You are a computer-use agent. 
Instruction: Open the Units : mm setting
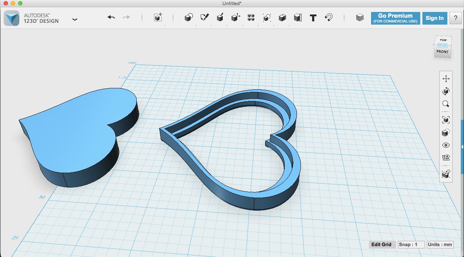click(x=440, y=244)
